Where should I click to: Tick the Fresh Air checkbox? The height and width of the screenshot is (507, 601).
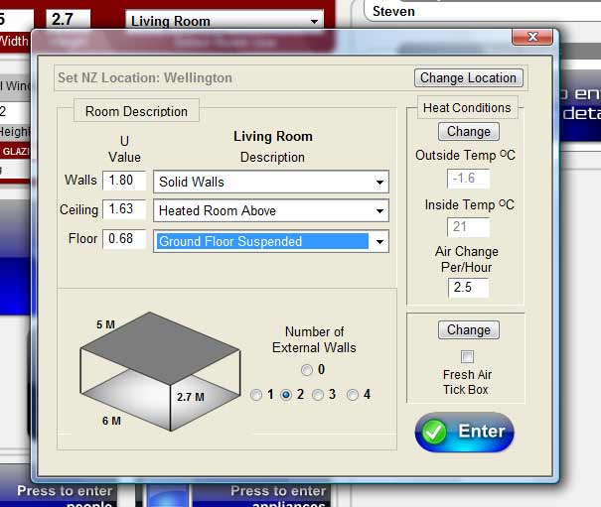point(468,356)
